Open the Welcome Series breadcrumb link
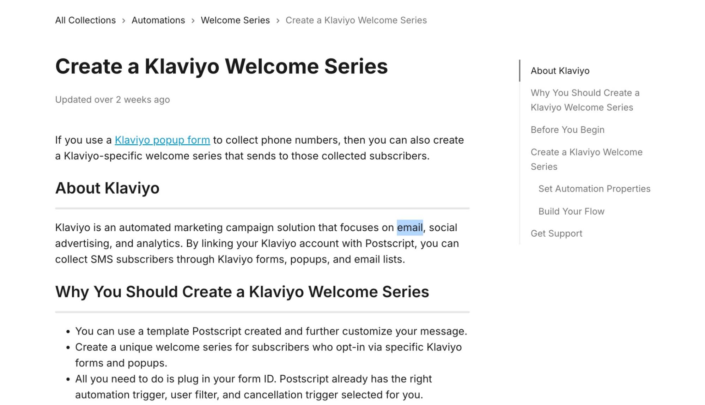 point(235,20)
